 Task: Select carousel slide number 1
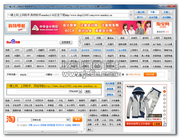[164, 87]
